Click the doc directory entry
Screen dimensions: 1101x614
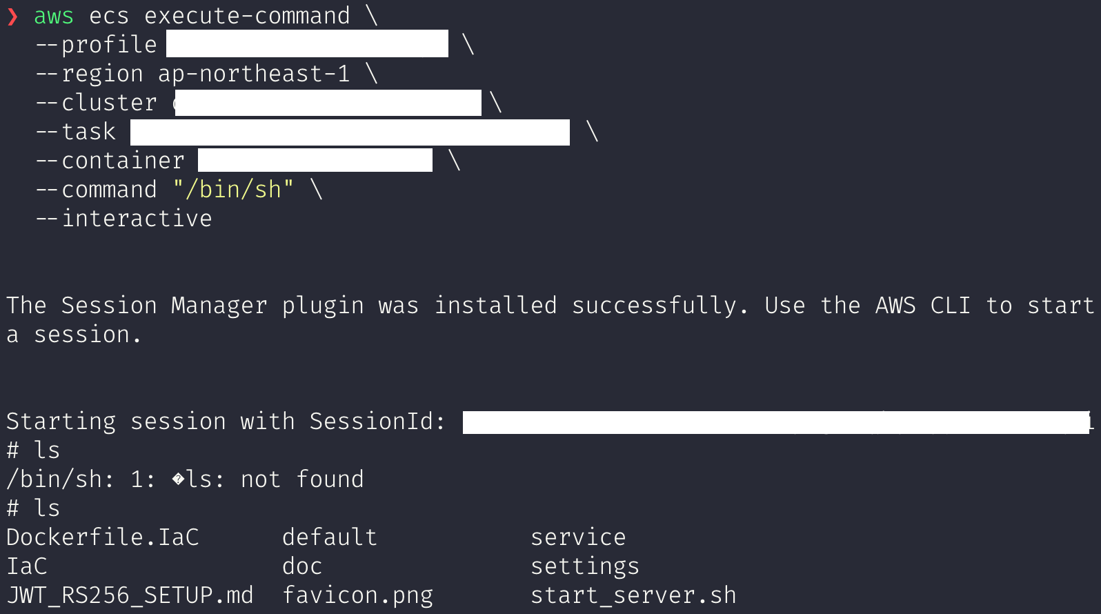click(302, 566)
